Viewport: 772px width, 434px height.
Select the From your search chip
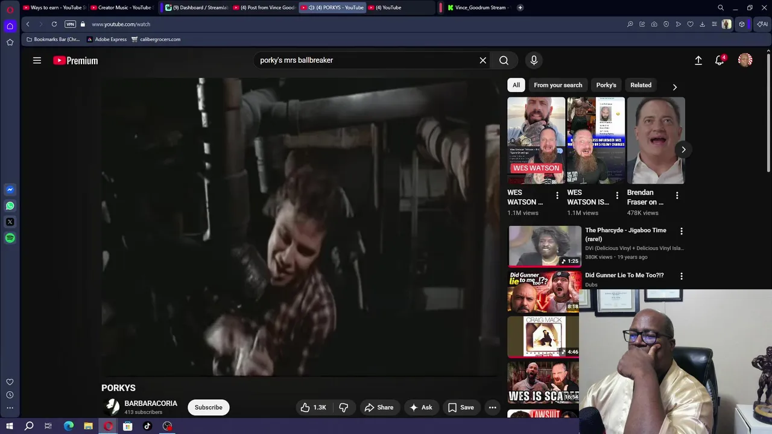(x=558, y=85)
